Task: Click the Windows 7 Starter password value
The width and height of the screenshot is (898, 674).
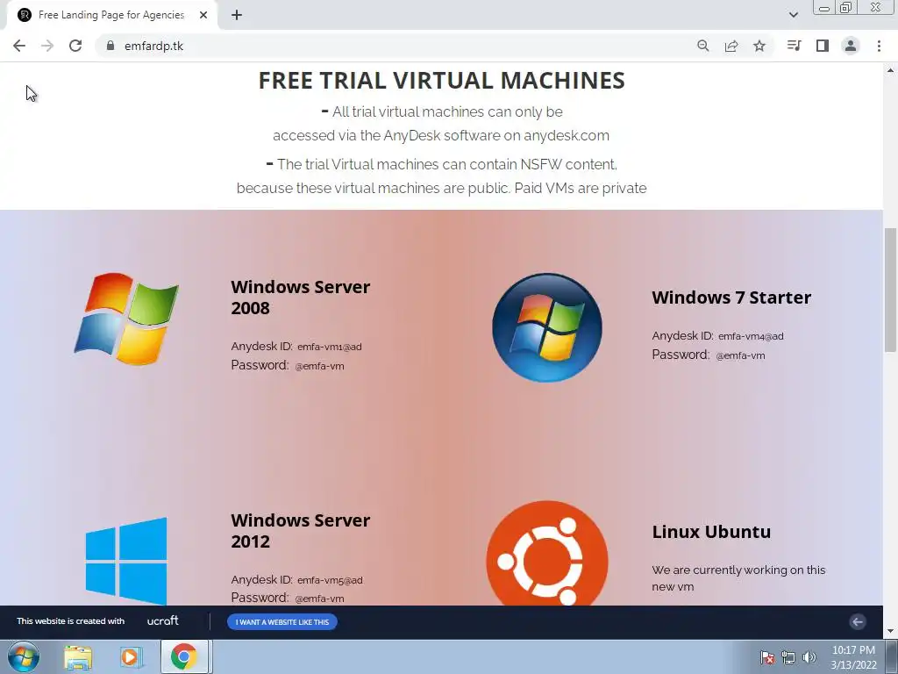Action: coord(740,355)
